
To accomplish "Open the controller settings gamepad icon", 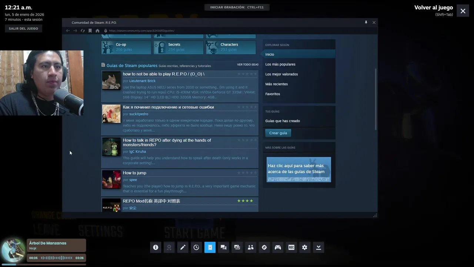I will coord(278,247).
